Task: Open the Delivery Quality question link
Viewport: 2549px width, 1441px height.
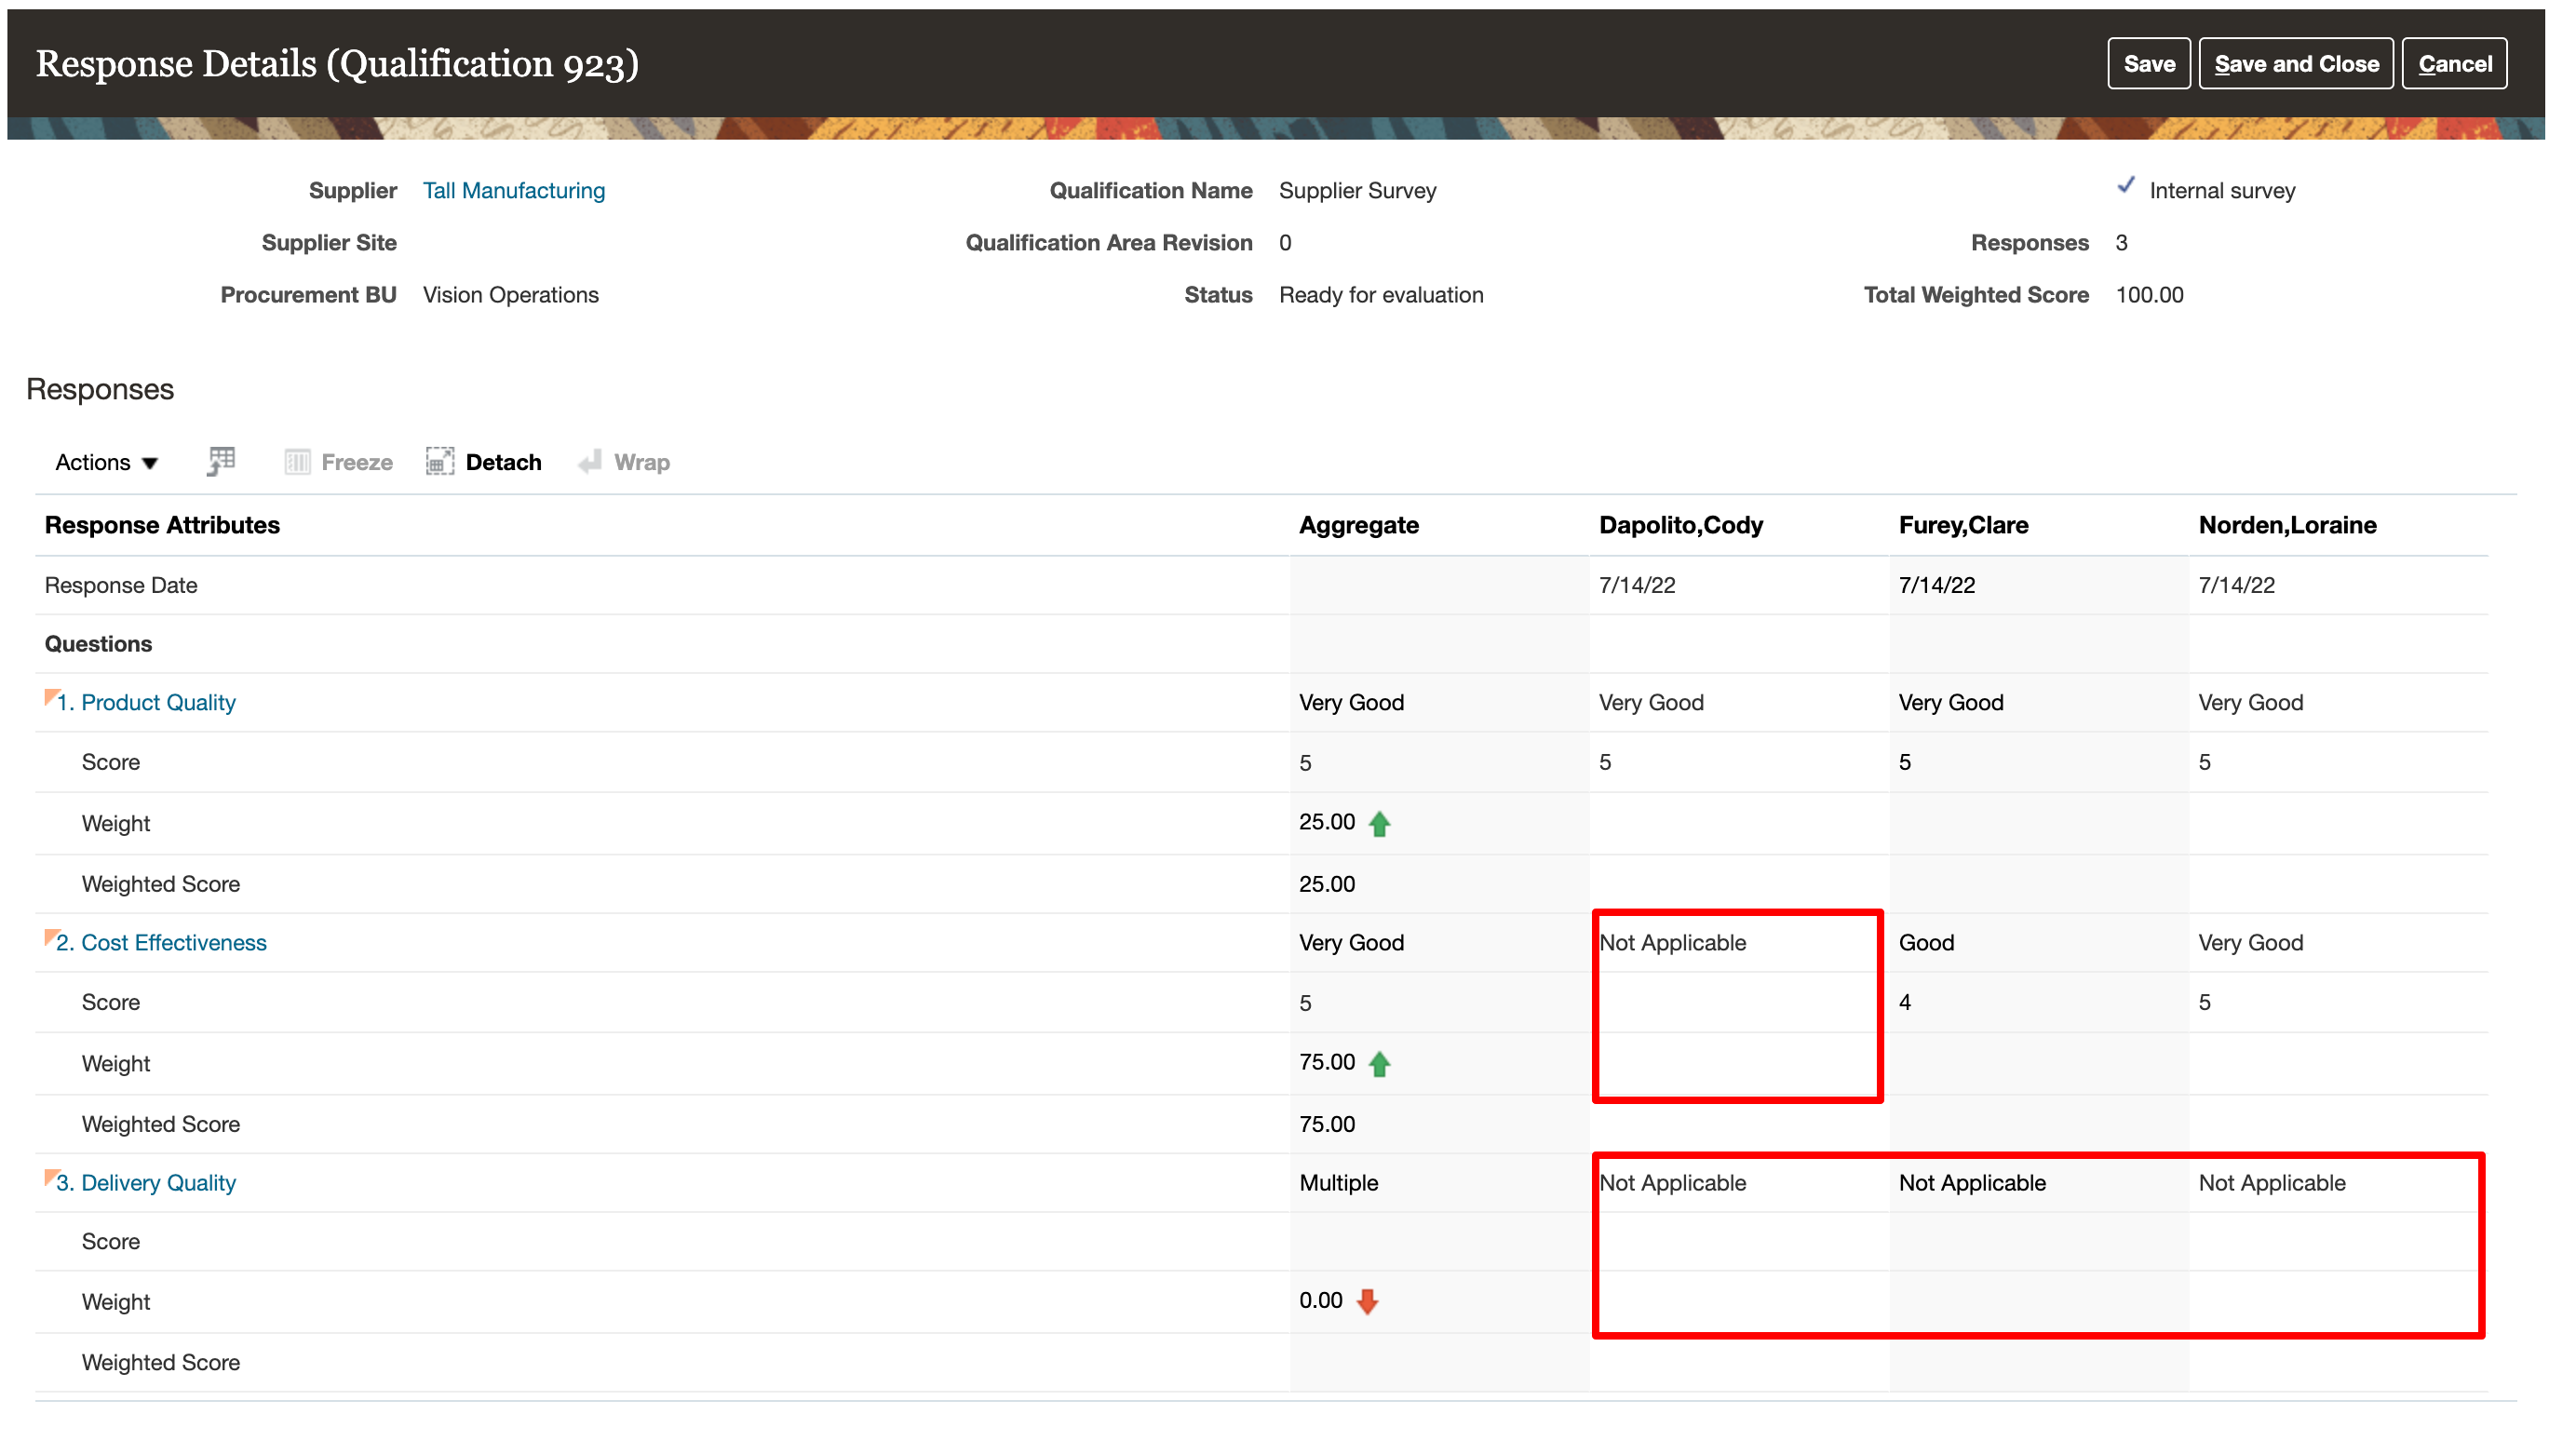Action: (x=157, y=1183)
